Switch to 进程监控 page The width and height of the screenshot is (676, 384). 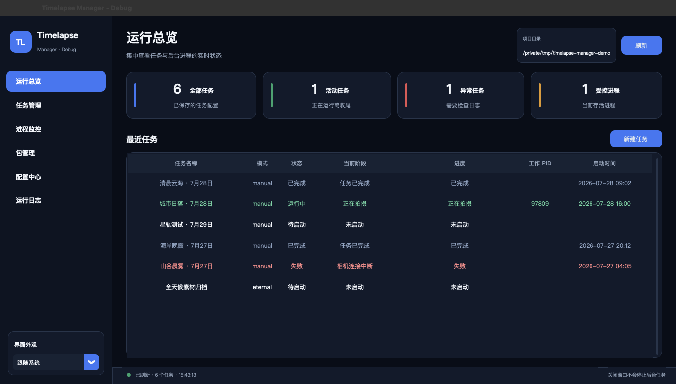56,129
